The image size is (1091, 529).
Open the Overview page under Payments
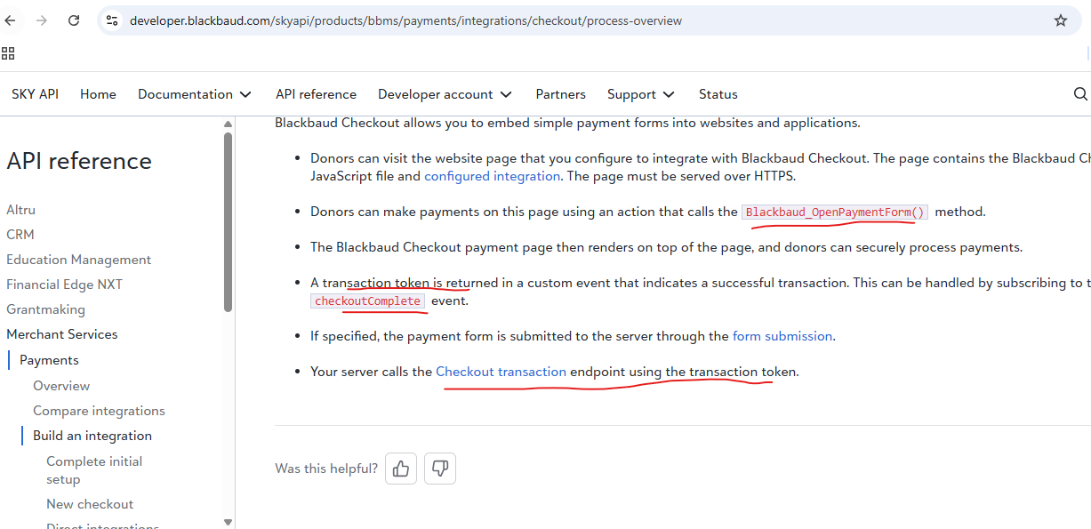coord(61,386)
